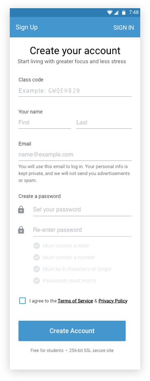Screen dimensions: 150x381
Task: Click the Create Account button
Action: tap(72, 331)
